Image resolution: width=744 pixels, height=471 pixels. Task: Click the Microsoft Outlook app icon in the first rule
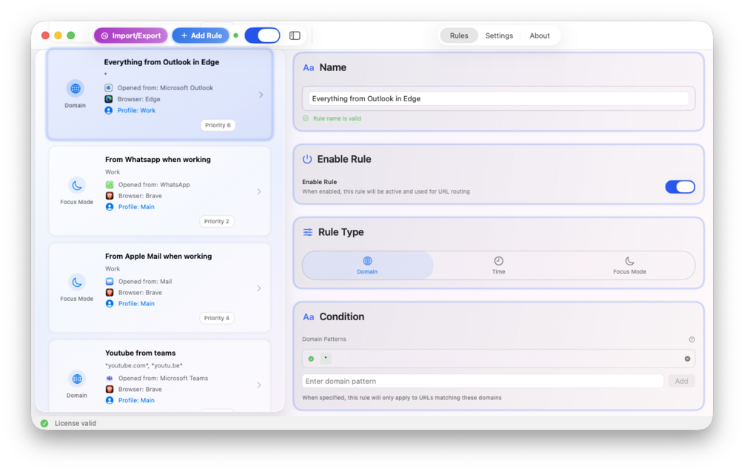(109, 88)
